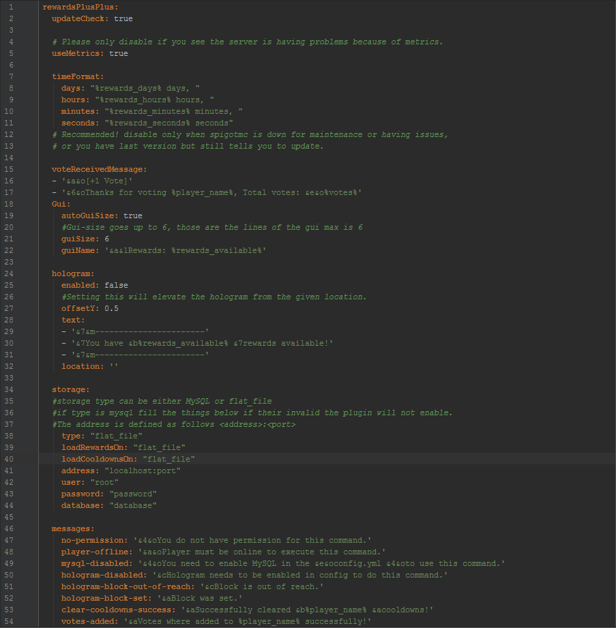Click the timeFormat key
616x628 pixels.
pyautogui.click(x=77, y=76)
